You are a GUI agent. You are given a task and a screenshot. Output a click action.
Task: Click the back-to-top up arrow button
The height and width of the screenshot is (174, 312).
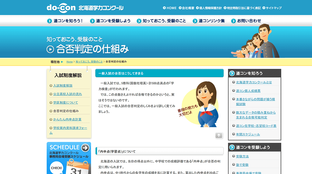tap(219, 135)
